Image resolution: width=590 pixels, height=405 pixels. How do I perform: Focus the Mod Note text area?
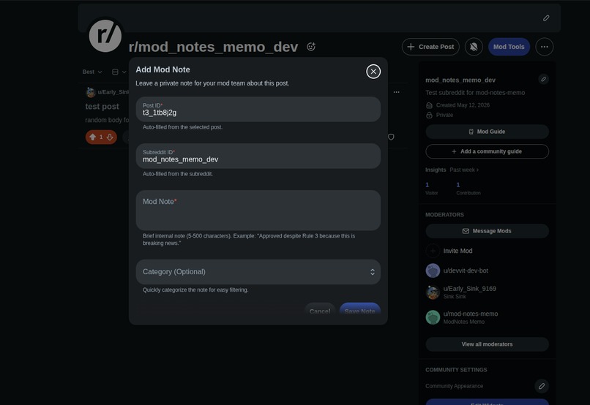pos(258,210)
